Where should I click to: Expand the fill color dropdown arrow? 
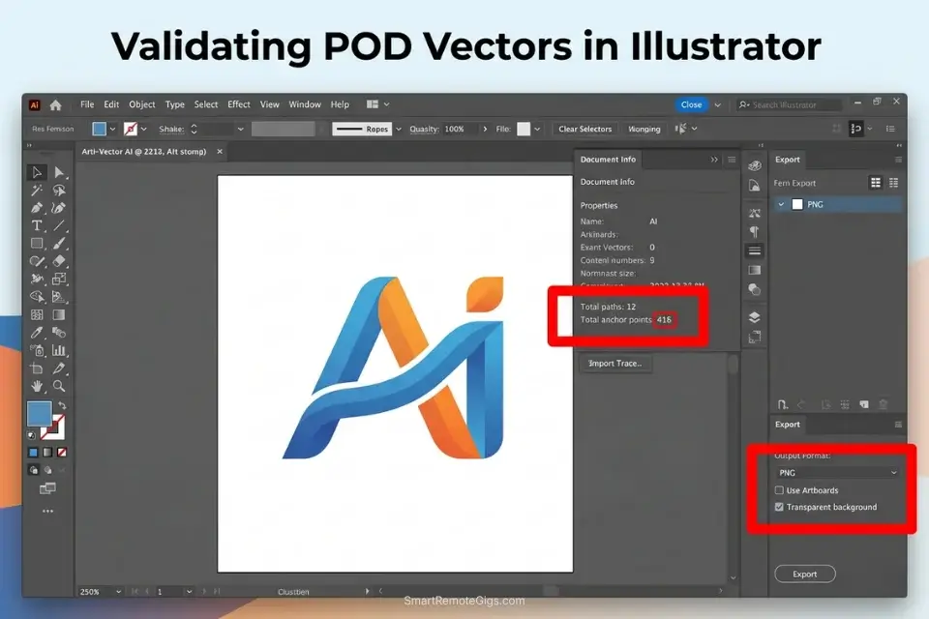pyautogui.click(x=112, y=129)
